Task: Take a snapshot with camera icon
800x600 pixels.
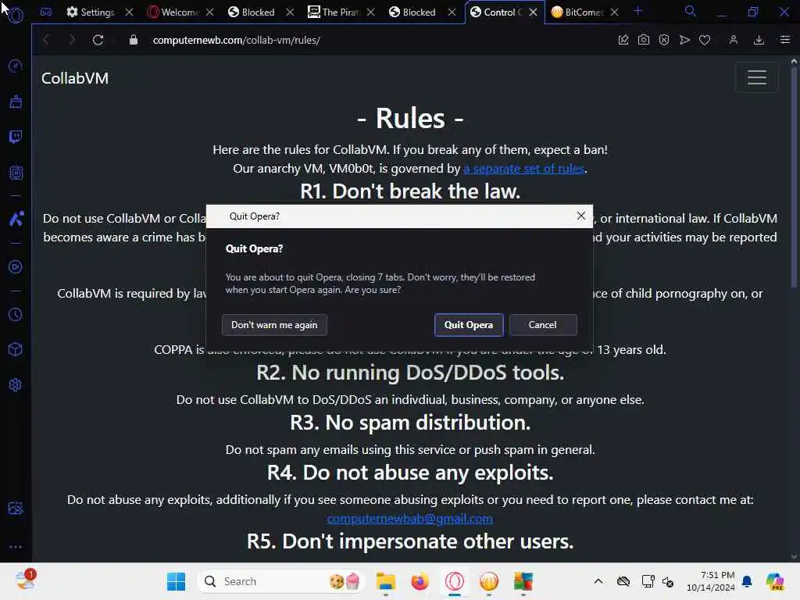Action: point(644,40)
